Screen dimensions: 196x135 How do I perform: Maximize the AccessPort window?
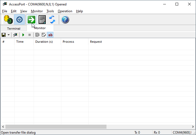[x=177, y=4]
